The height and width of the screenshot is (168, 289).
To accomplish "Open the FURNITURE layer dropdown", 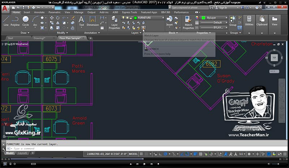I will (163, 18).
